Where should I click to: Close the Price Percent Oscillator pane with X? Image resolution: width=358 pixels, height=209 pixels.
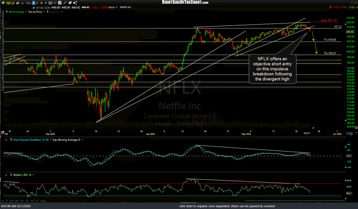tap(6, 140)
